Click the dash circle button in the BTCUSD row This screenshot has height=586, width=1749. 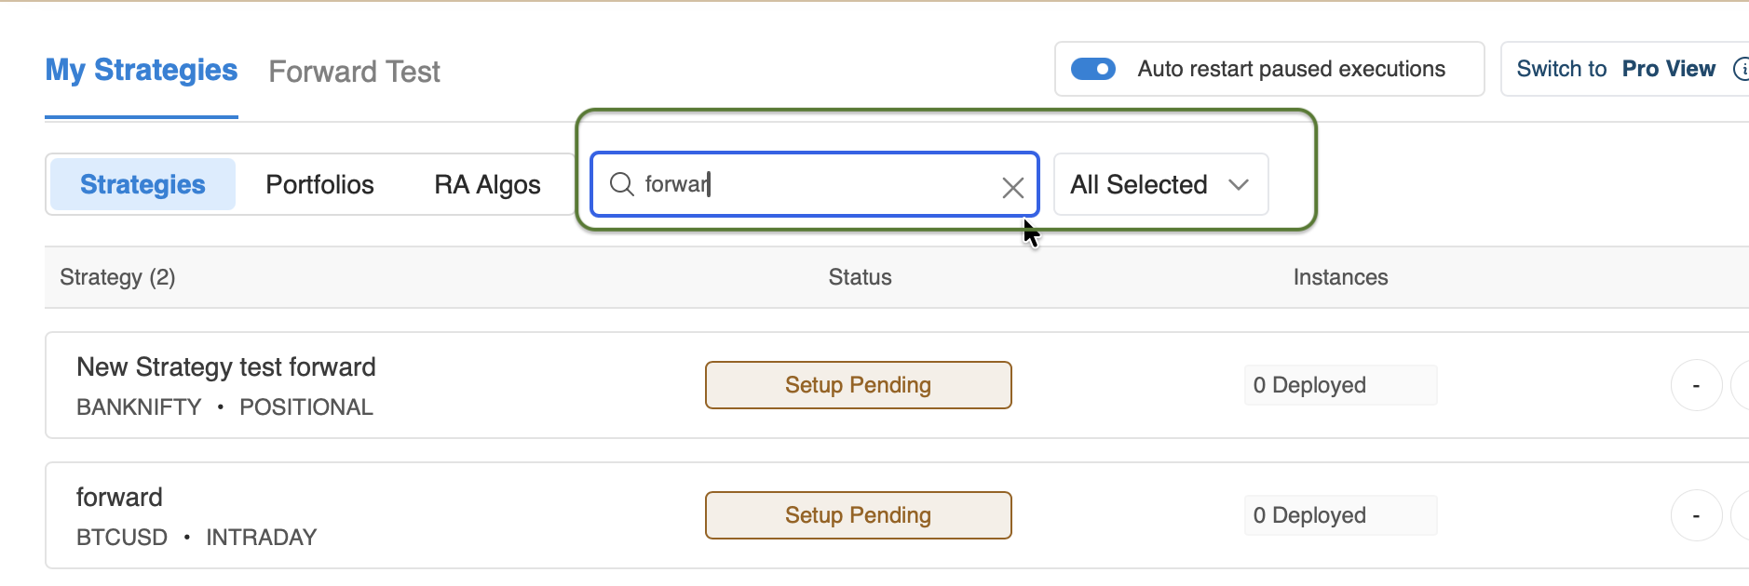pyautogui.click(x=1695, y=515)
